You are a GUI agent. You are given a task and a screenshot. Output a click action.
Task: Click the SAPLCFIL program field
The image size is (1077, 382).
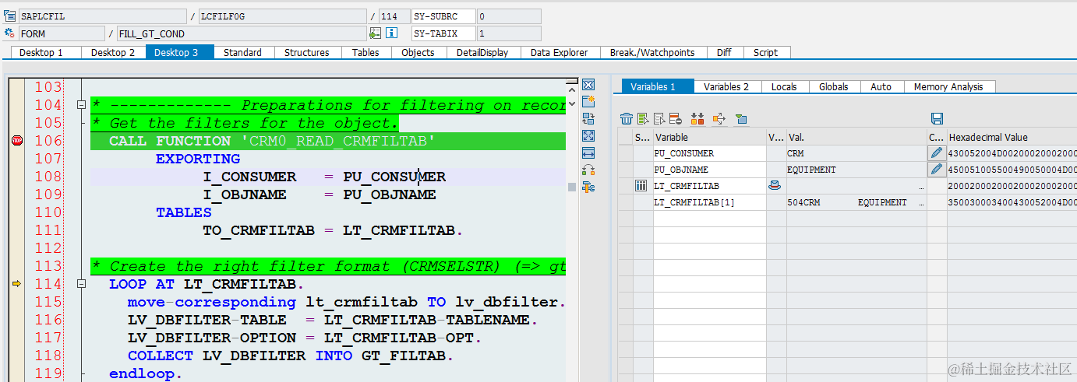[102, 16]
